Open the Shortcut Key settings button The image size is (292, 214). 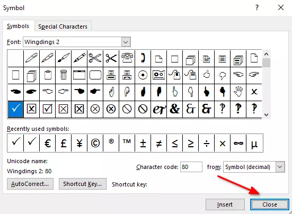(x=83, y=184)
